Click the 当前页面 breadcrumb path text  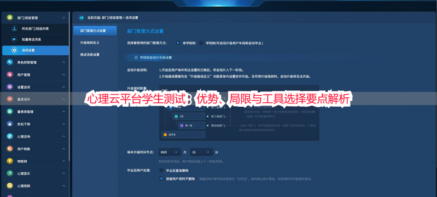[113, 18]
